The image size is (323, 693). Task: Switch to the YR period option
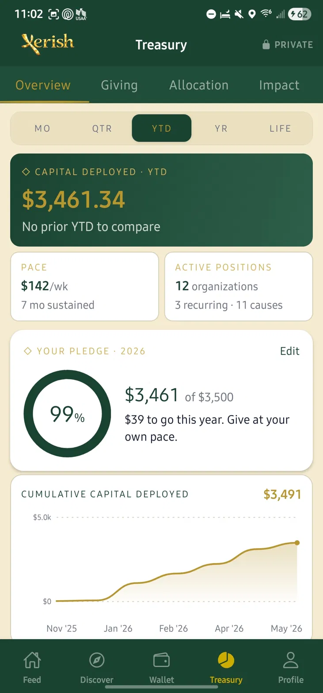(x=221, y=129)
